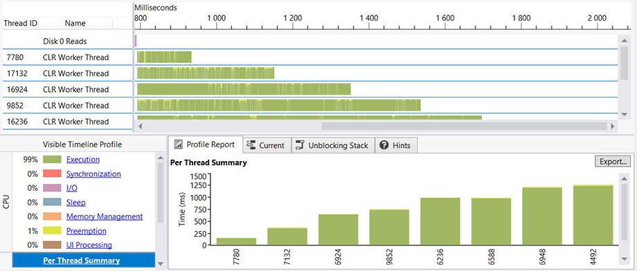Image resolution: width=637 pixels, height=271 pixels.
Task: Select the Name column header
Action: (x=75, y=24)
